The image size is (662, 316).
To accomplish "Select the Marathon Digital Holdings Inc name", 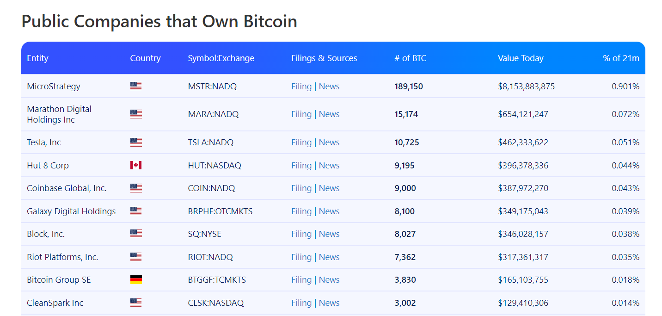I will click(x=59, y=114).
